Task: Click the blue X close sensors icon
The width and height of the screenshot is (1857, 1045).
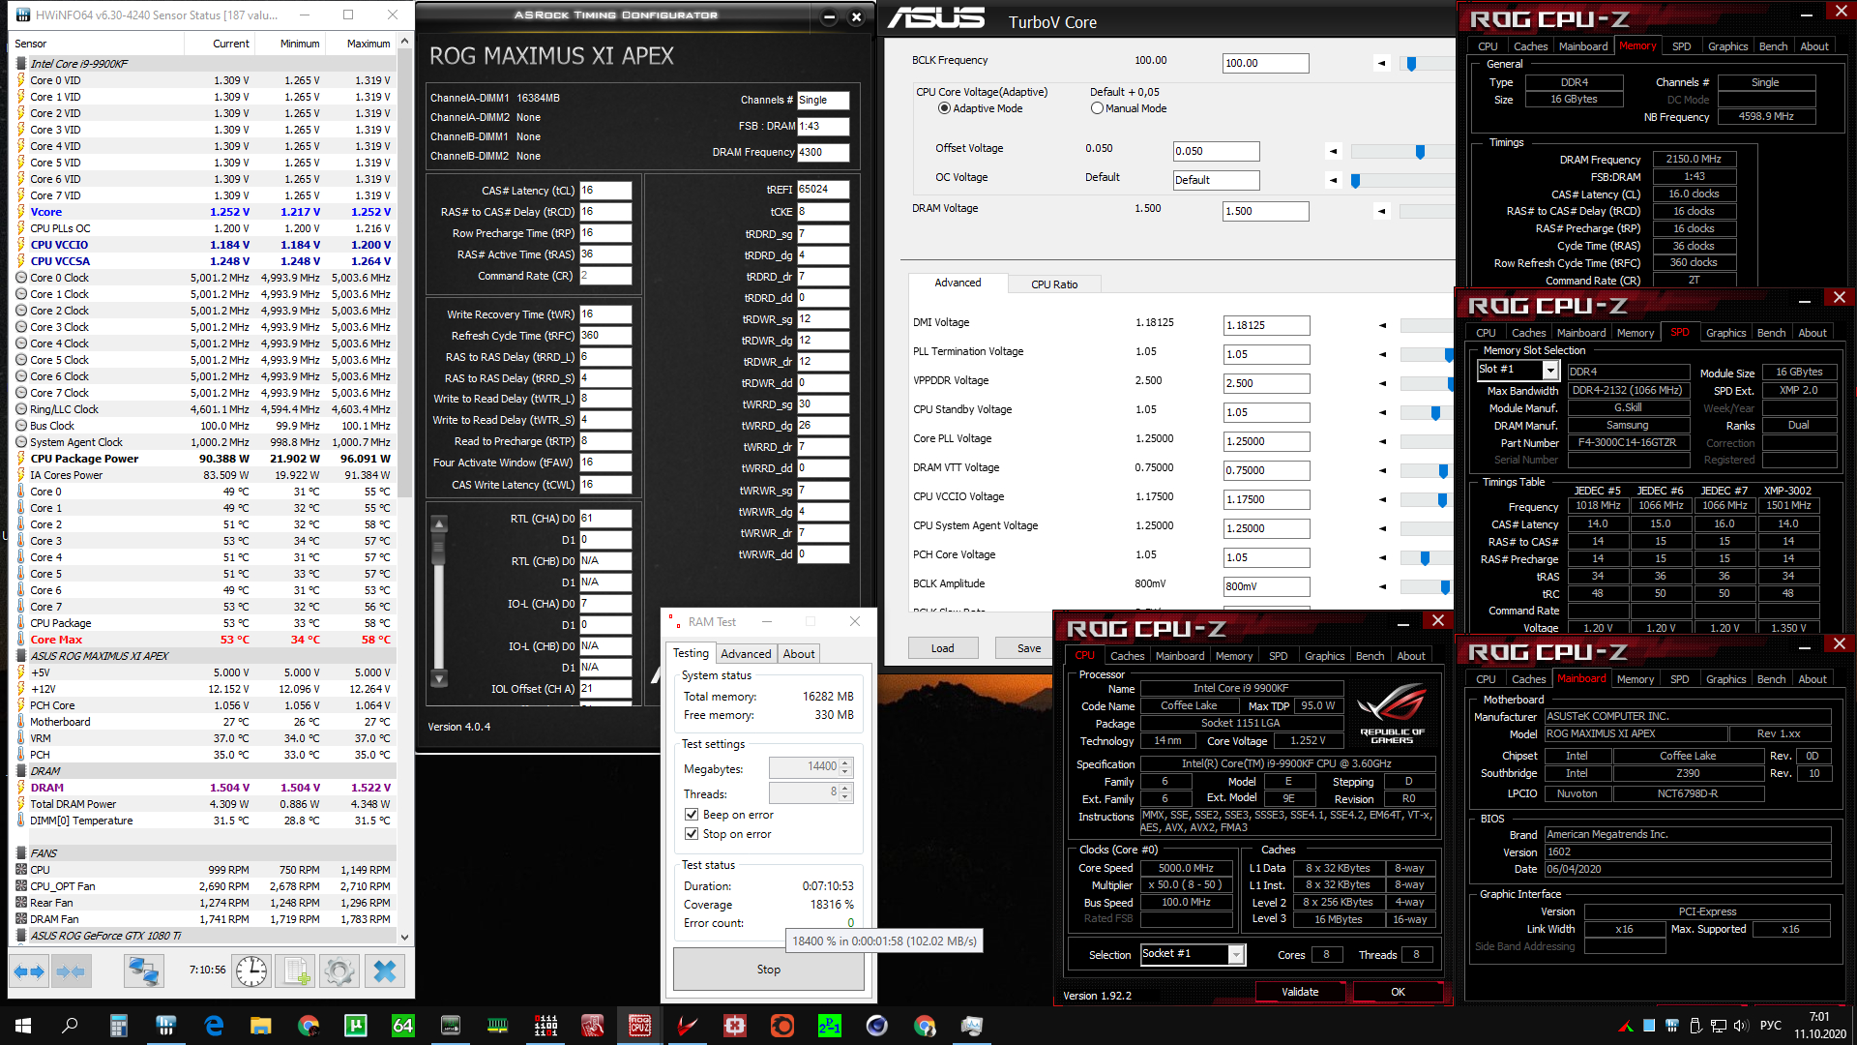Action: (x=384, y=970)
